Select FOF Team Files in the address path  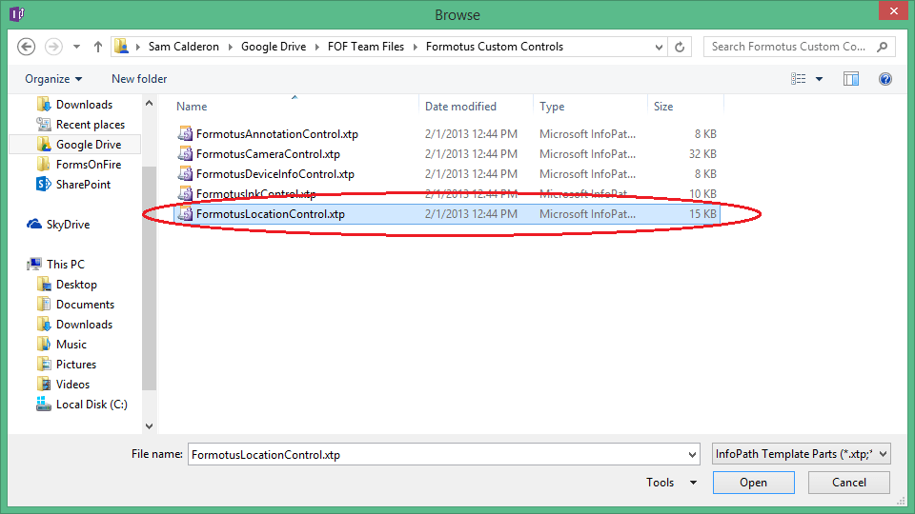(365, 47)
